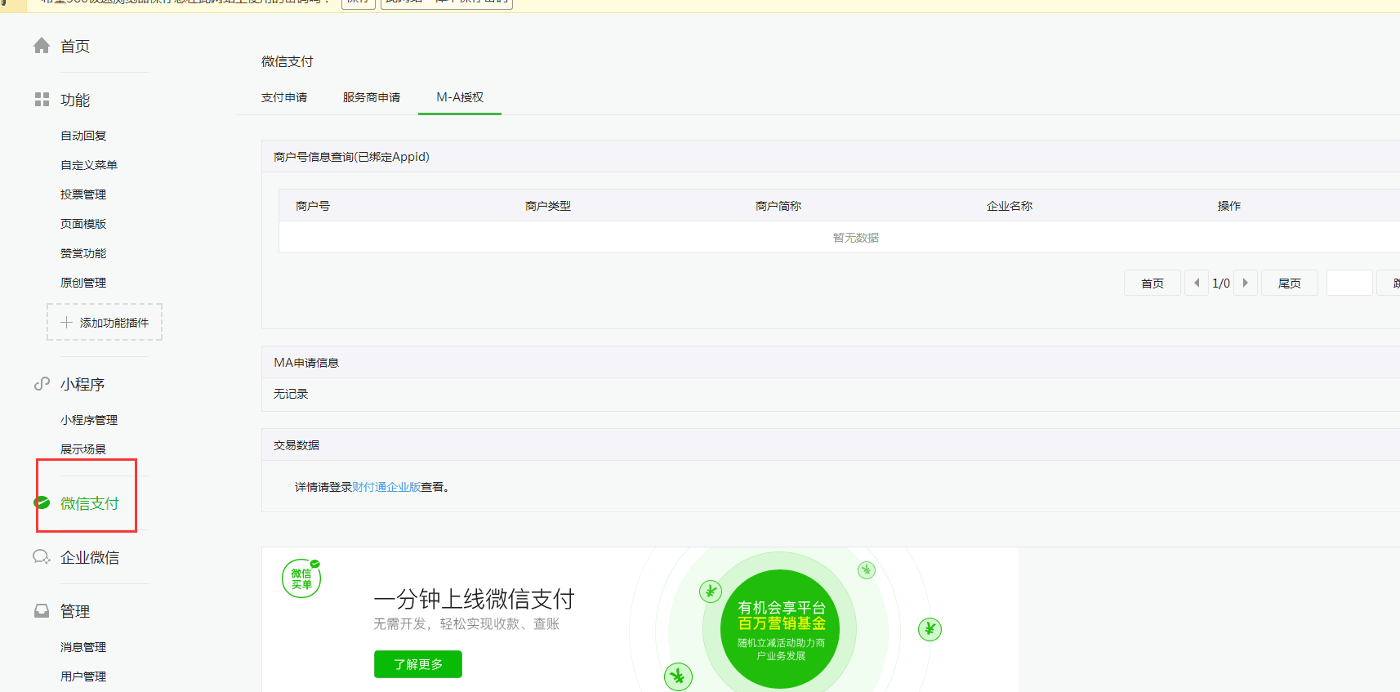1400x692 pixels.
Task: Switch to the 支付申请 tab
Action: point(284,98)
